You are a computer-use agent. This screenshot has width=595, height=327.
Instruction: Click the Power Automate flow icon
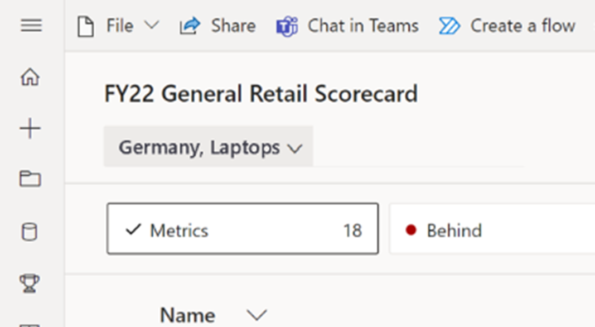coord(449,26)
